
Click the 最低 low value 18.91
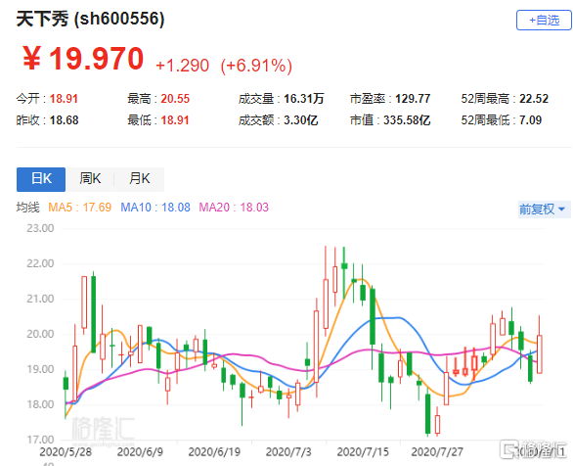(x=175, y=120)
